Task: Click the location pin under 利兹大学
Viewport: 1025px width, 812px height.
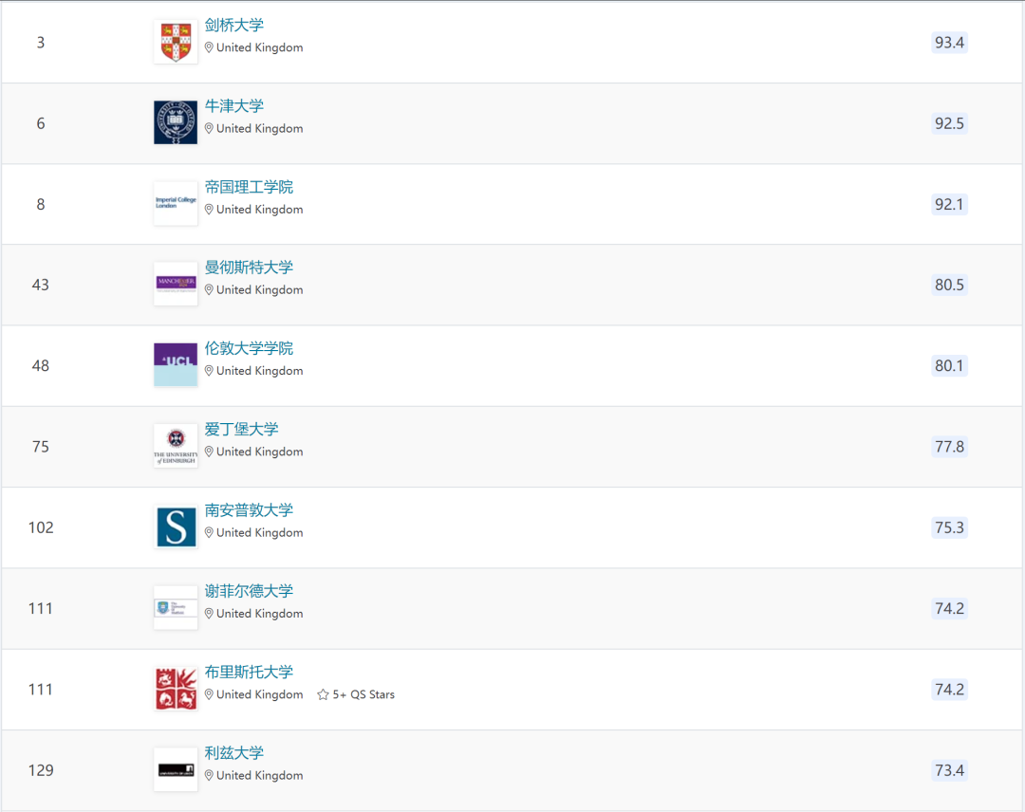Action: point(209,775)
